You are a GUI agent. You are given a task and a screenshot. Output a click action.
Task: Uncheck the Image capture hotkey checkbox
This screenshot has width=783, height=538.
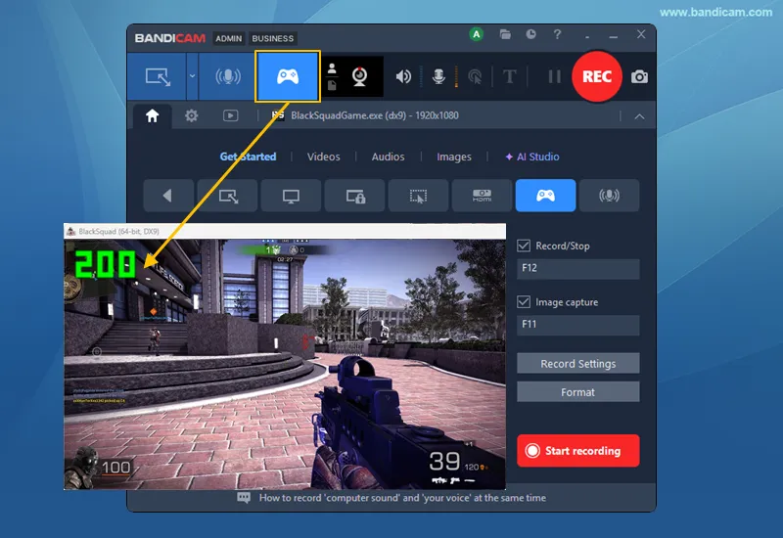pyautogui.click(x=524, y=302)
